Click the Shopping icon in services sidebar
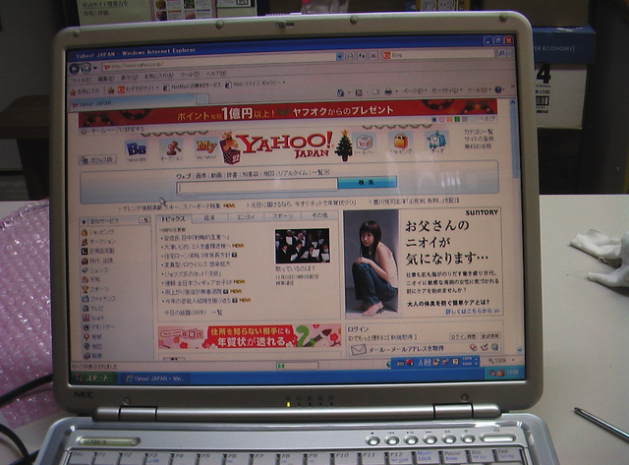629x465 pixels. 85,232
